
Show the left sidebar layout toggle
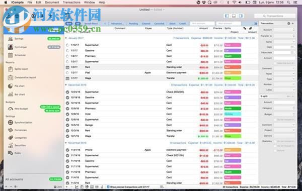227,16
